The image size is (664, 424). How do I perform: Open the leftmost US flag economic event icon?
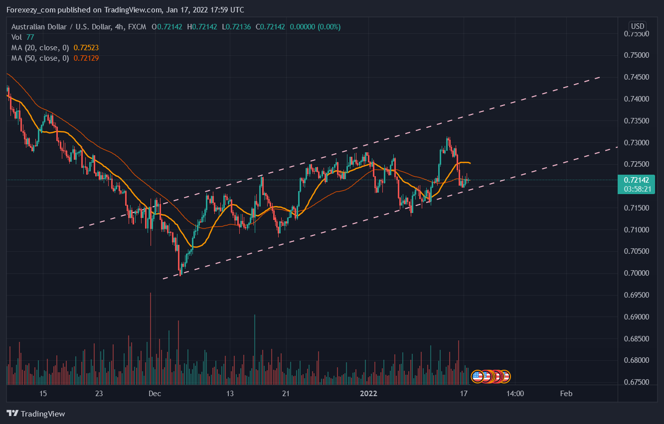[477, 376]
